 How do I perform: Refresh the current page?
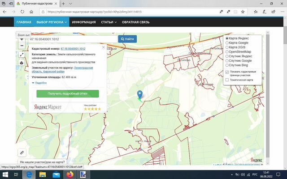22,12
